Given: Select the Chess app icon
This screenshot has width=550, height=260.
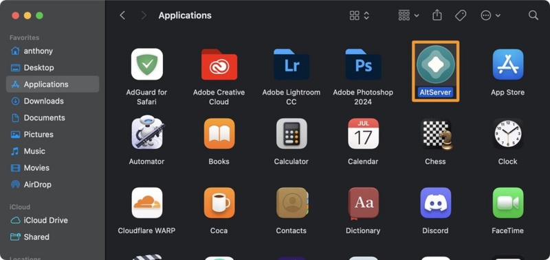Looking at the screenshot, I should pos(437,134).
